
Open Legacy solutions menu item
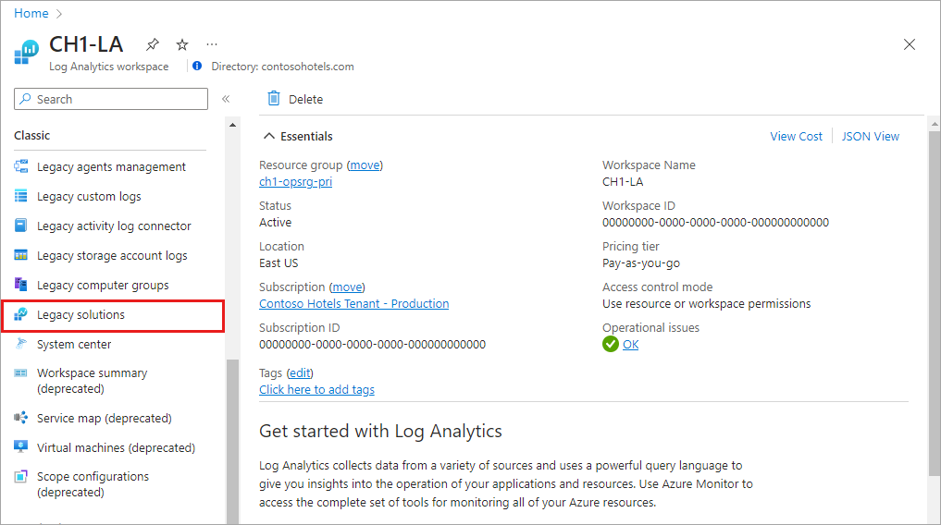[80, 315]
